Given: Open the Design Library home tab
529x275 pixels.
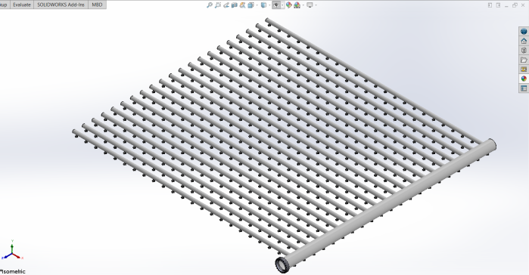Looking at the screenshot, I should [524, 41].
